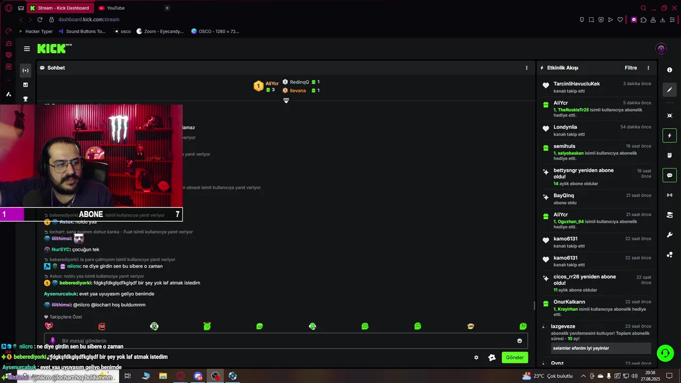
Task: Open the stream section in left sidebar
Action: 25,70
